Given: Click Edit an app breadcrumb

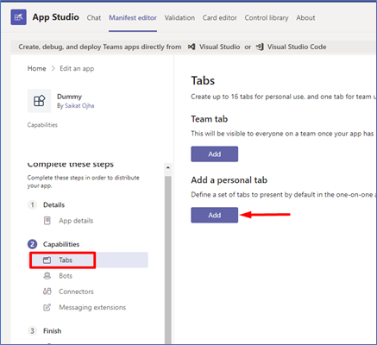Looking at the screenshot, I should click(x=77, y=69).
